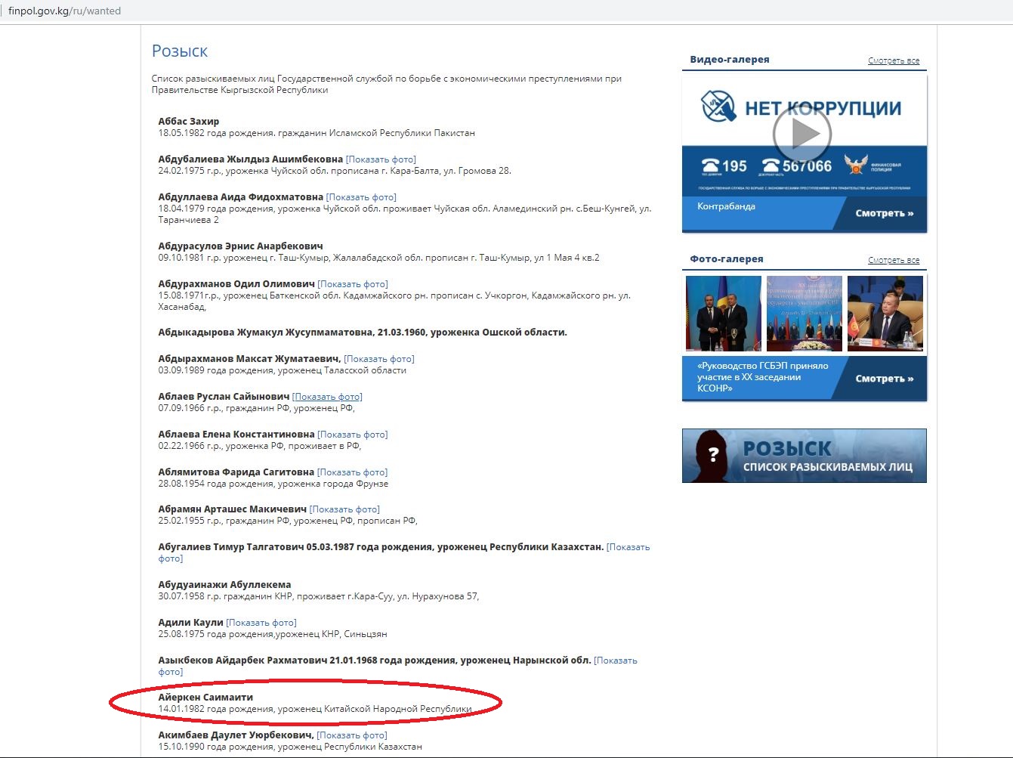Show photo for Акимбаев Даулет Уюрбекович
Viewport: 1013px width, 758px height.
352,735
